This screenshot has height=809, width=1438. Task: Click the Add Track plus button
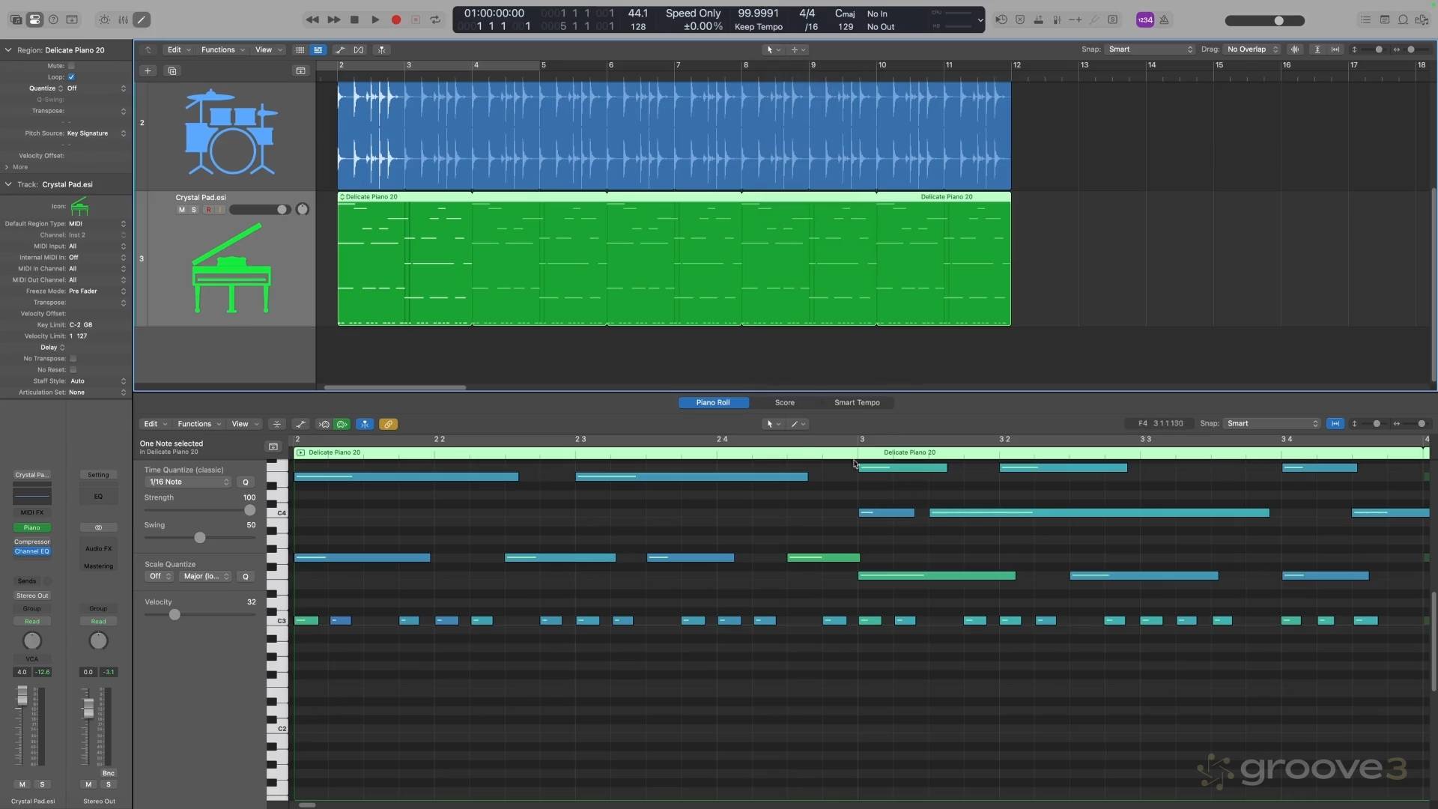(148, 71)
